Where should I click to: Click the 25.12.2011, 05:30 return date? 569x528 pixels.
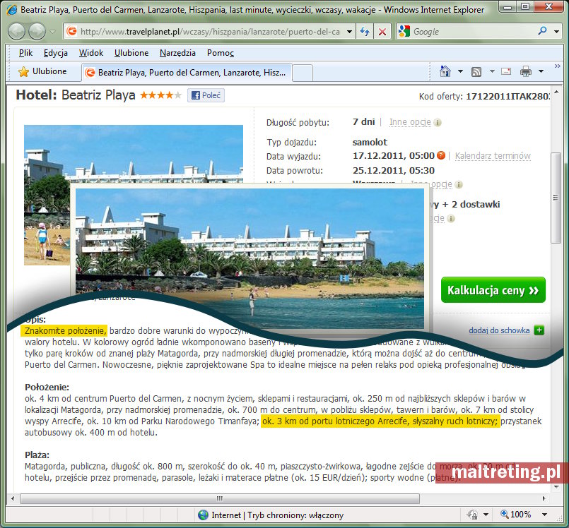[394, 170]
